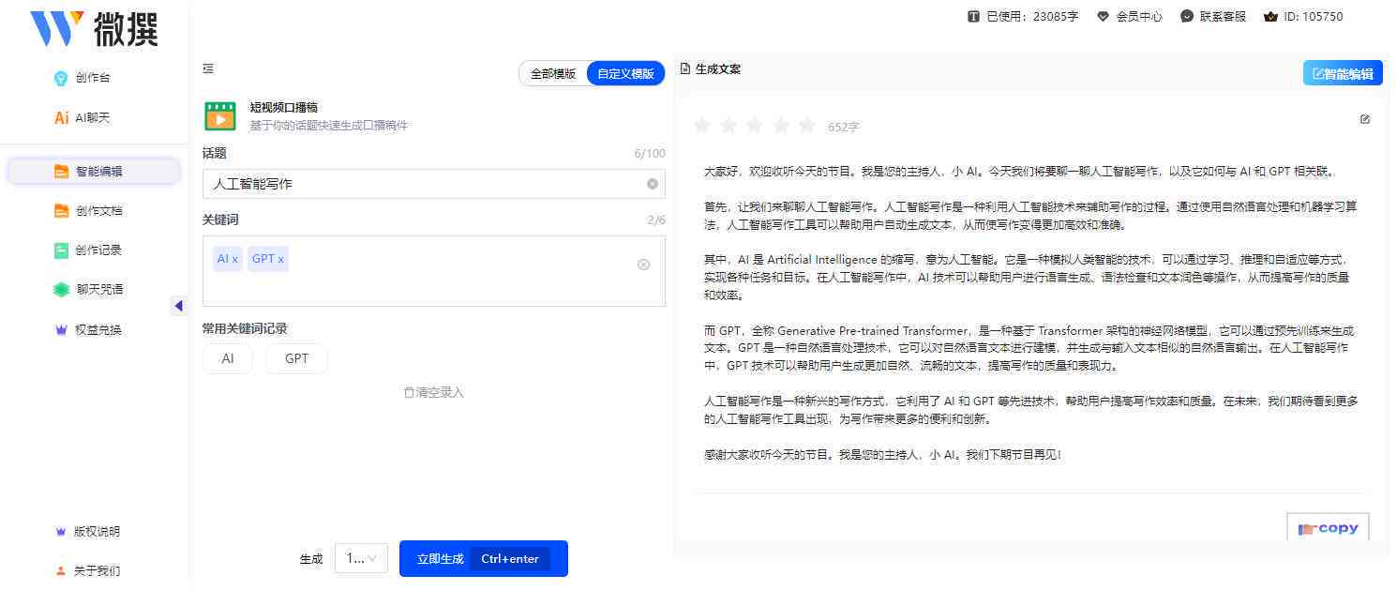Rate with the second star
1397x591 pixels.
(x=728, y=126)
